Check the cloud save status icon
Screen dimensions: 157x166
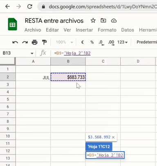[114, 21]
